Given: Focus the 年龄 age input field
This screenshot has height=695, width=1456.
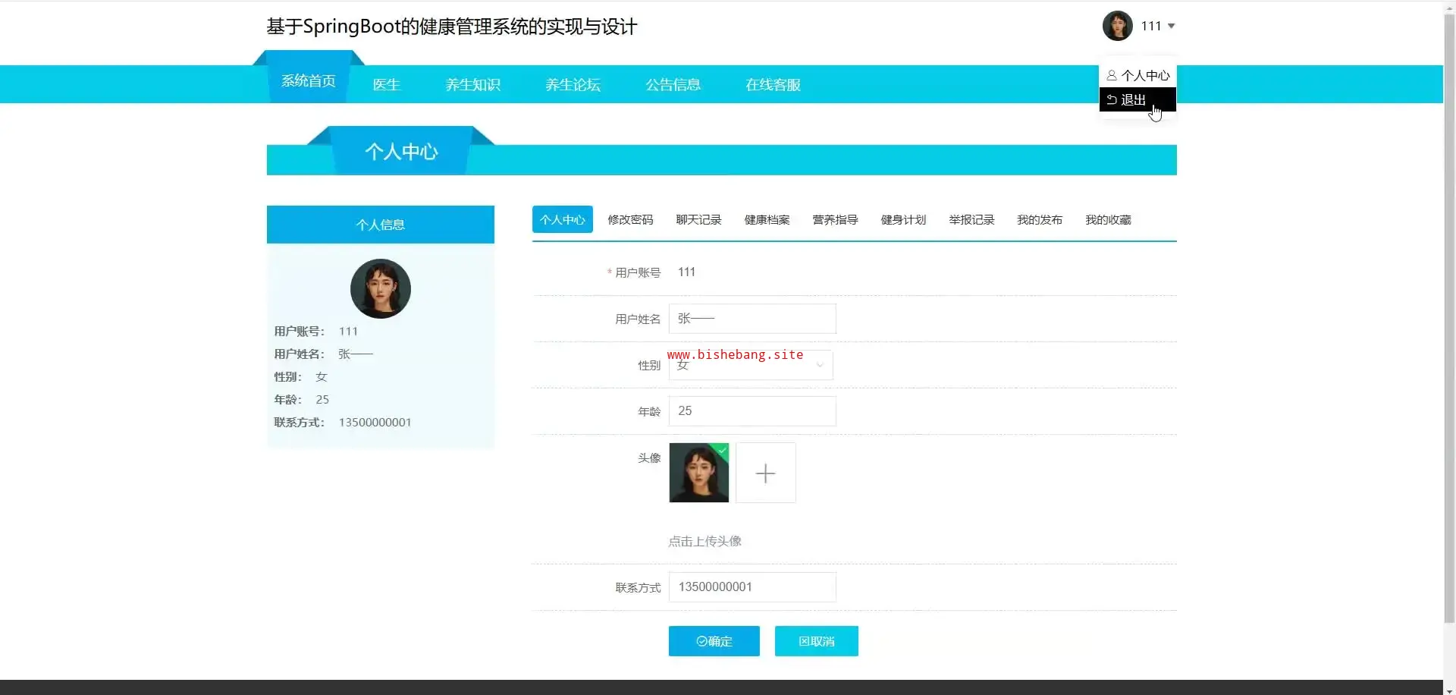Looking at the screenshot, I should (752, 411).
